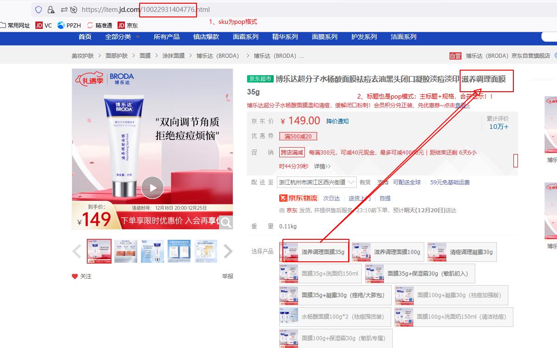Select the fourth thumbnail showing test reports

pyautogui.click(x=179, y=251)
